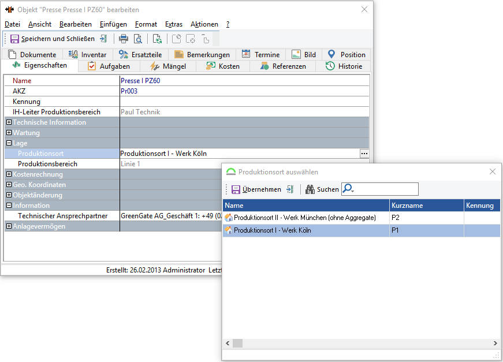Select the Eigenschaften tab

[39, 65]
